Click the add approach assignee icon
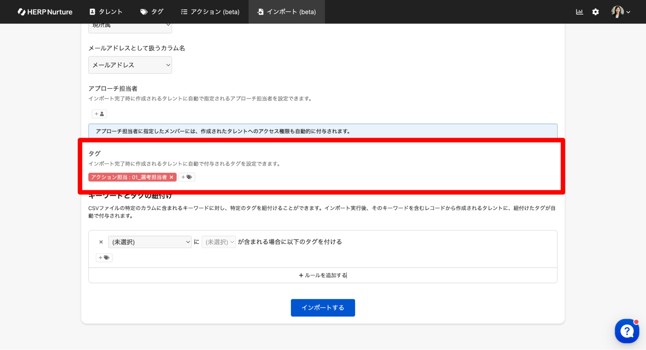Viewport: 646px width, 350px height. click(x=99, y=114)
